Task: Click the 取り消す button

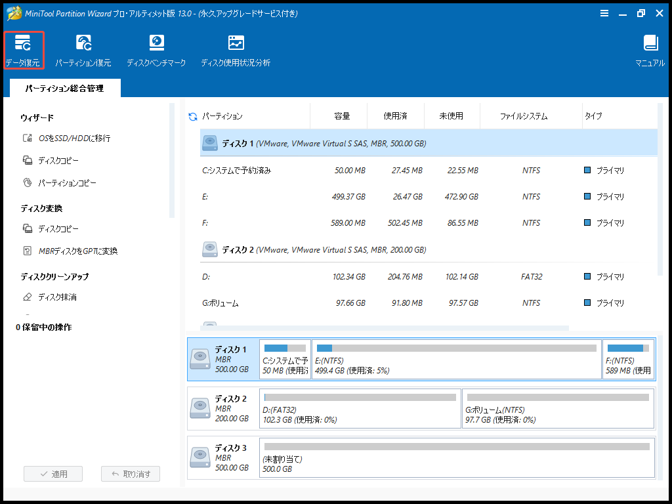Action: click(131, 474)
